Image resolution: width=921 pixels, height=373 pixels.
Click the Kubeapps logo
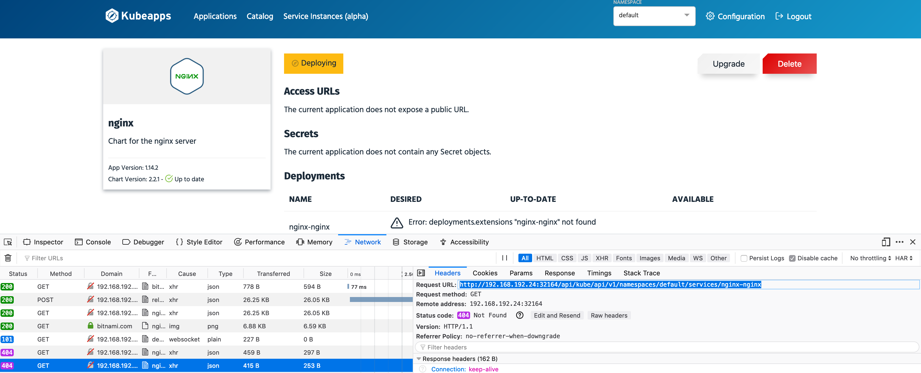(138, 16)
